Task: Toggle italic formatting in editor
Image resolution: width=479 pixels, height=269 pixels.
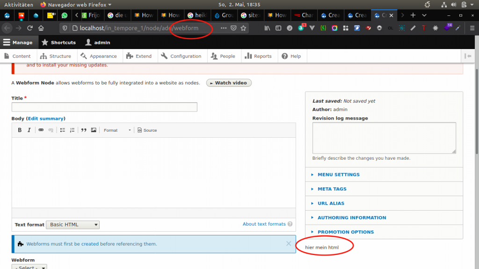Action: point(29,130)
